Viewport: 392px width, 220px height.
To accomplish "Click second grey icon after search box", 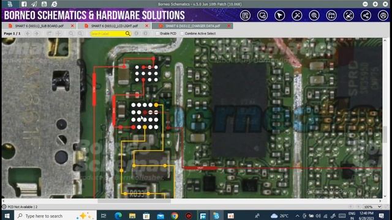I will (x=146, y=34).
